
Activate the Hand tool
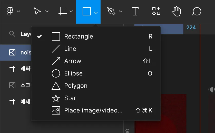[x=176, y=12]
